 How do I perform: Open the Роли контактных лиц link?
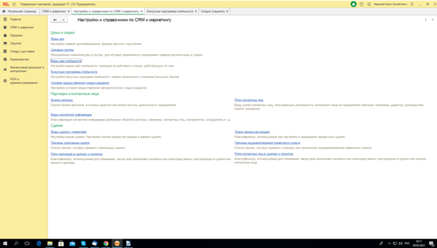click(x=249, y=100)
